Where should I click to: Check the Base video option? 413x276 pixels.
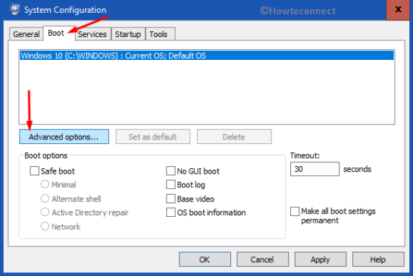point(171,199)
